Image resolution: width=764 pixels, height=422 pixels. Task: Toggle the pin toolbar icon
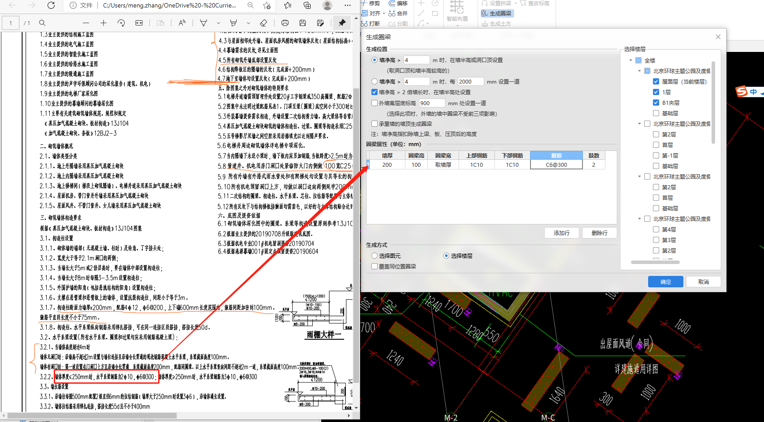pyautogui.click(x=342, y=23)
